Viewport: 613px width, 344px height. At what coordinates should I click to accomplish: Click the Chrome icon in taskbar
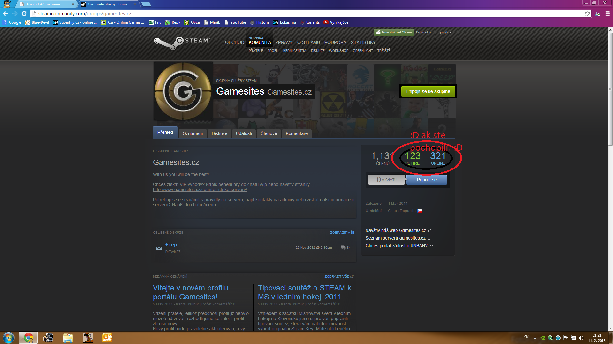pos(28,338)
